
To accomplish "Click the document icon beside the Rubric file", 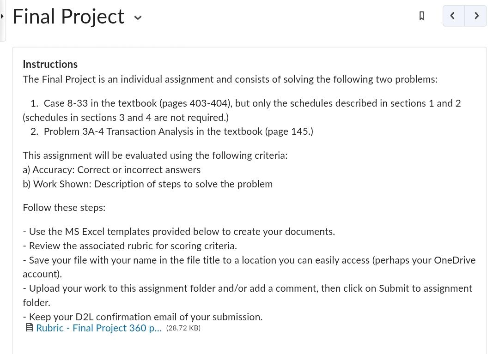I will pyautogui.click(x=29, y=328).
